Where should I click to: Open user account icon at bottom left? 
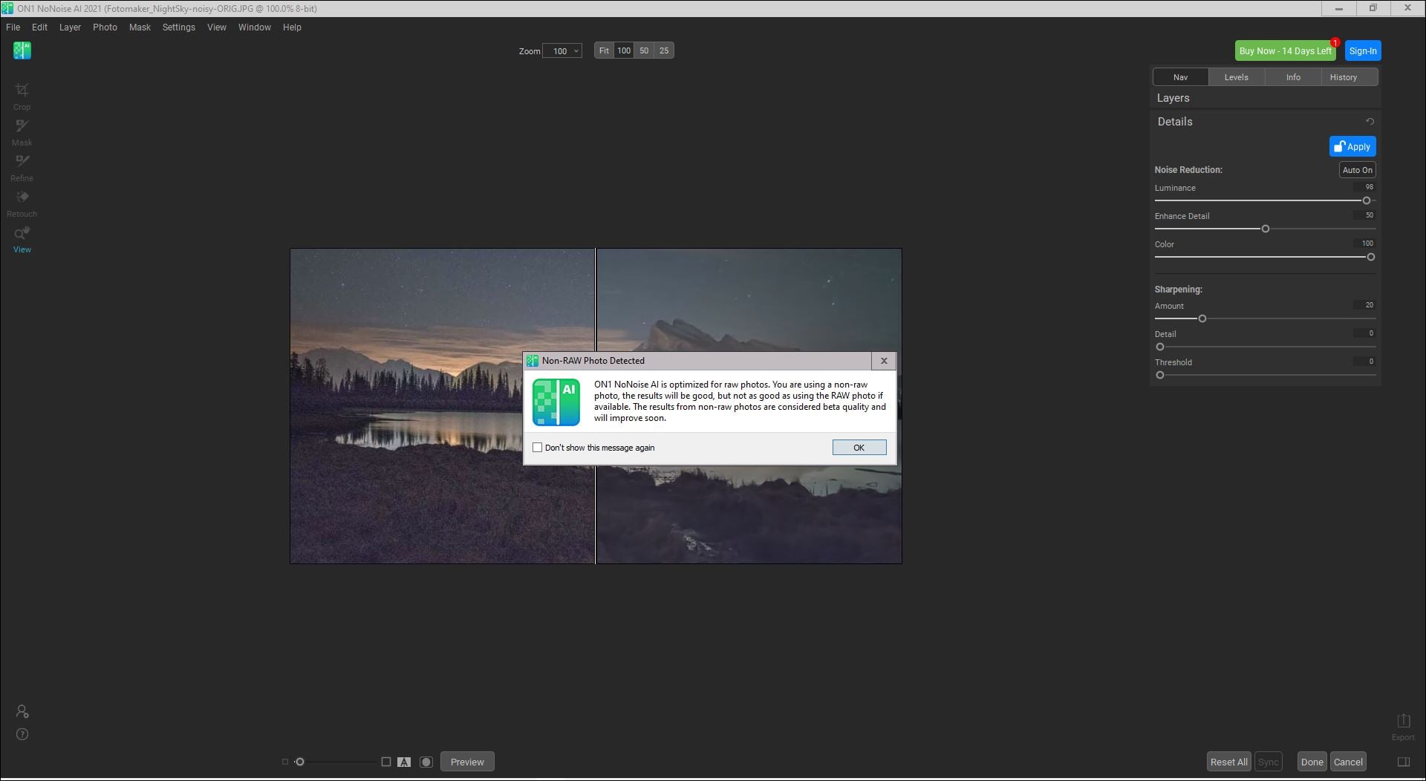(x=22, y=711)
